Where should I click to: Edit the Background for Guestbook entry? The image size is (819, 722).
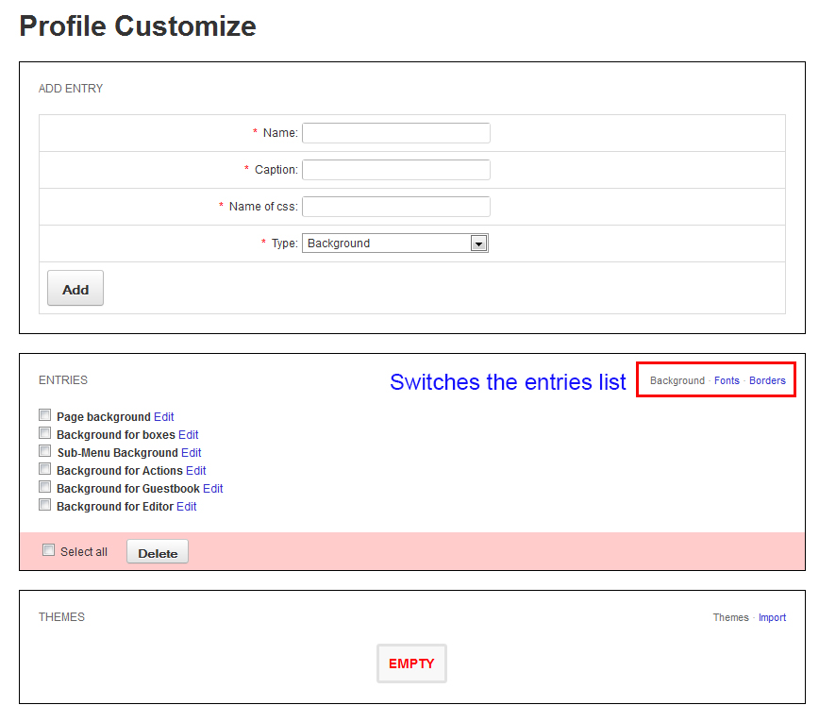click(212, 489)
